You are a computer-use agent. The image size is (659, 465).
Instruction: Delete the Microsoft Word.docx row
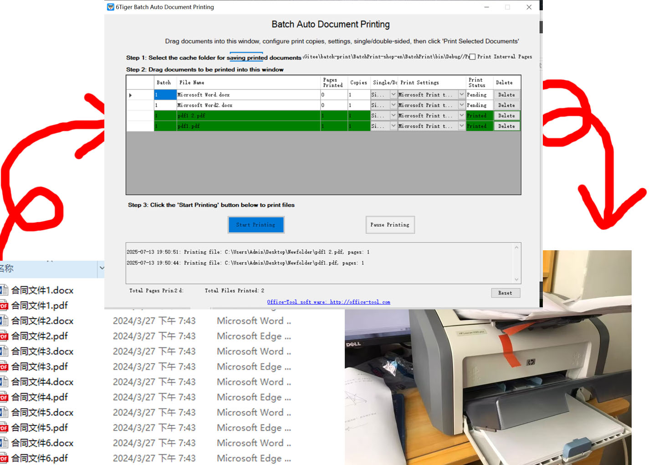[506, 95]
